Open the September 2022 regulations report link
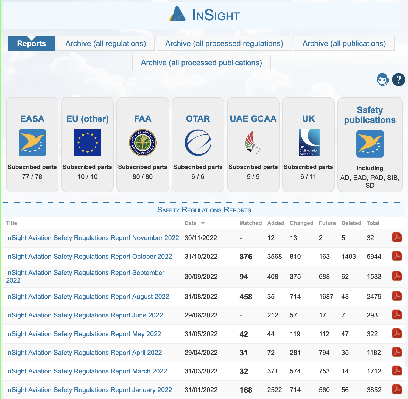 click(85, 276)
